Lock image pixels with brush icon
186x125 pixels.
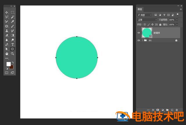coord(149,24)
